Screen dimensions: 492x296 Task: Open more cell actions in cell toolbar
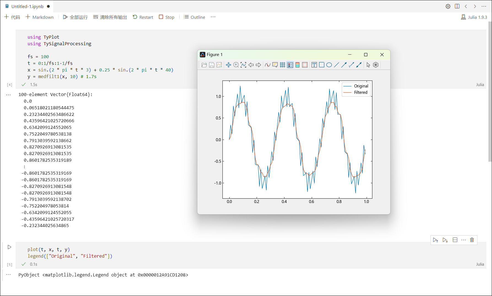[x=464, y=240]
